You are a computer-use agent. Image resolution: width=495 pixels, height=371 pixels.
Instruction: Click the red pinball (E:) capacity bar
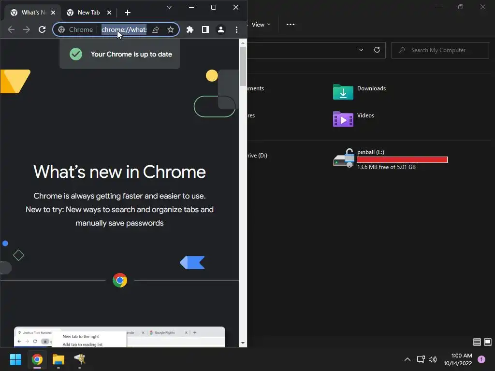click(x=402, y=159)
